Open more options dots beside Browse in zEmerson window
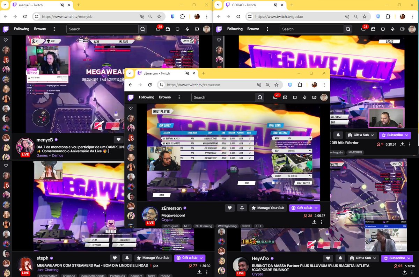Viewport: 419px width, 277px height. (179, 97)
